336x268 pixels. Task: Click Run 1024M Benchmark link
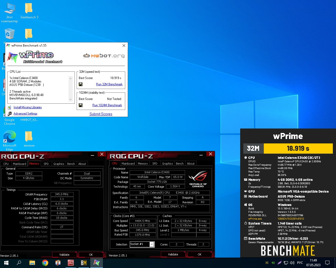(x=107, y=105)
